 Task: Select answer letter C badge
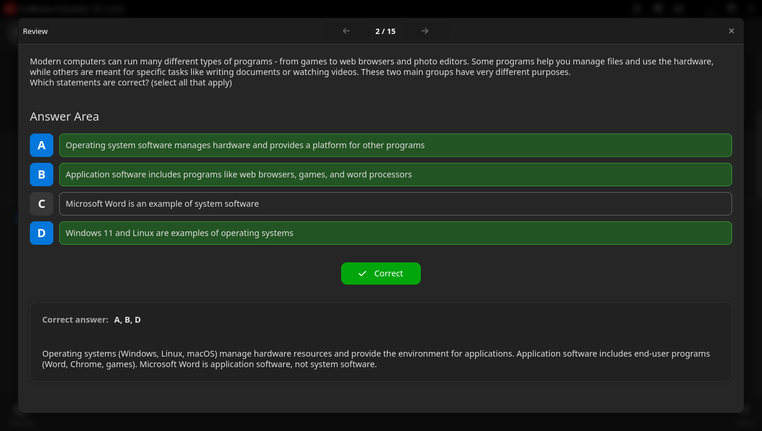tap(42, 204)
